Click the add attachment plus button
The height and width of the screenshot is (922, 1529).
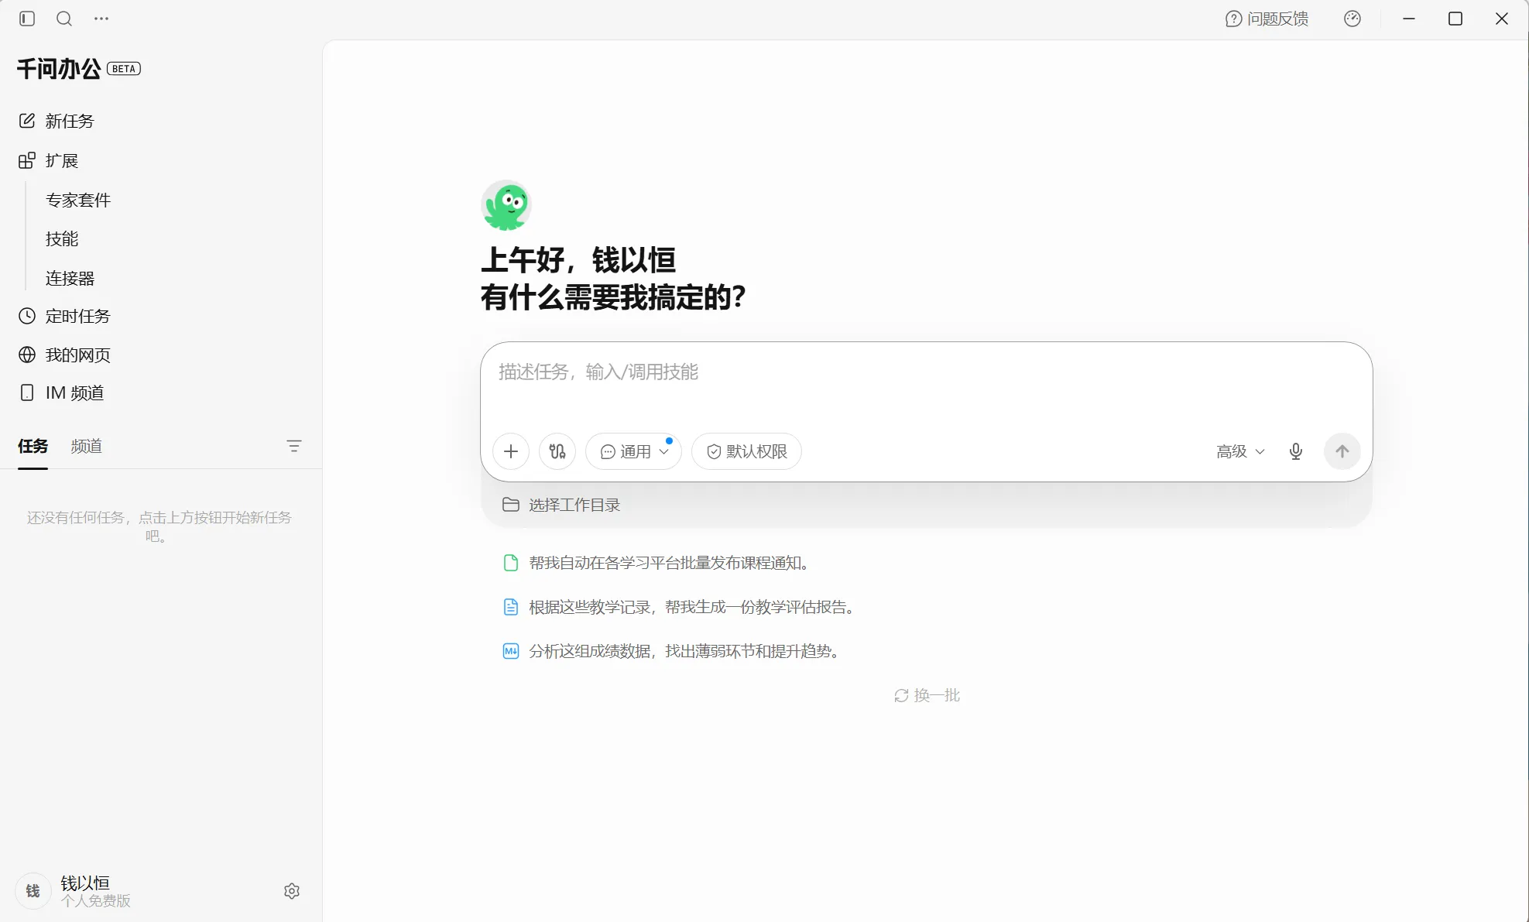click(x=511, y=451)
